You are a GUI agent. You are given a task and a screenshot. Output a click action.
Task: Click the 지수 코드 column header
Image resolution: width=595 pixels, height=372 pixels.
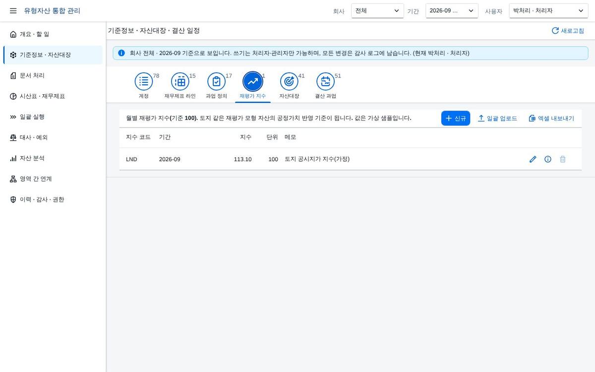pos(138,137)
